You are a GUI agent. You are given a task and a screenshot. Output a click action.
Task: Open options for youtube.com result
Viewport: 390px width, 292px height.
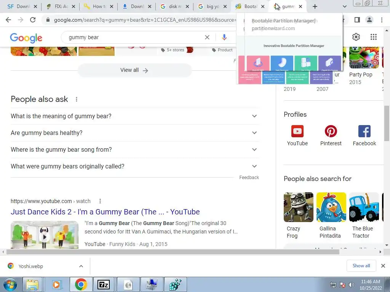point(100,201)
